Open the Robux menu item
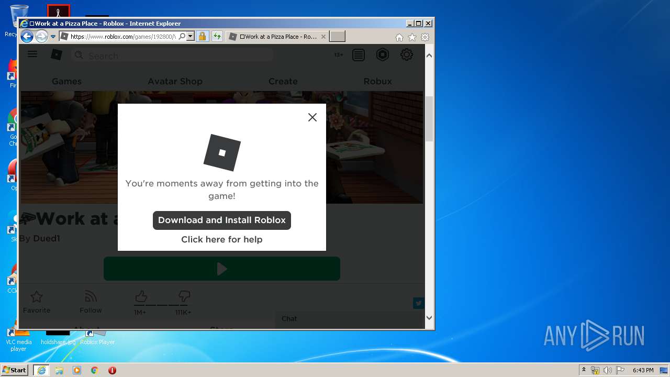This screenshot has height=377, width=670. coord(378,81)
